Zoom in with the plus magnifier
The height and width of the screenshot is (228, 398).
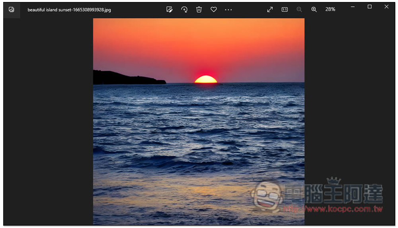pos(314,10)
